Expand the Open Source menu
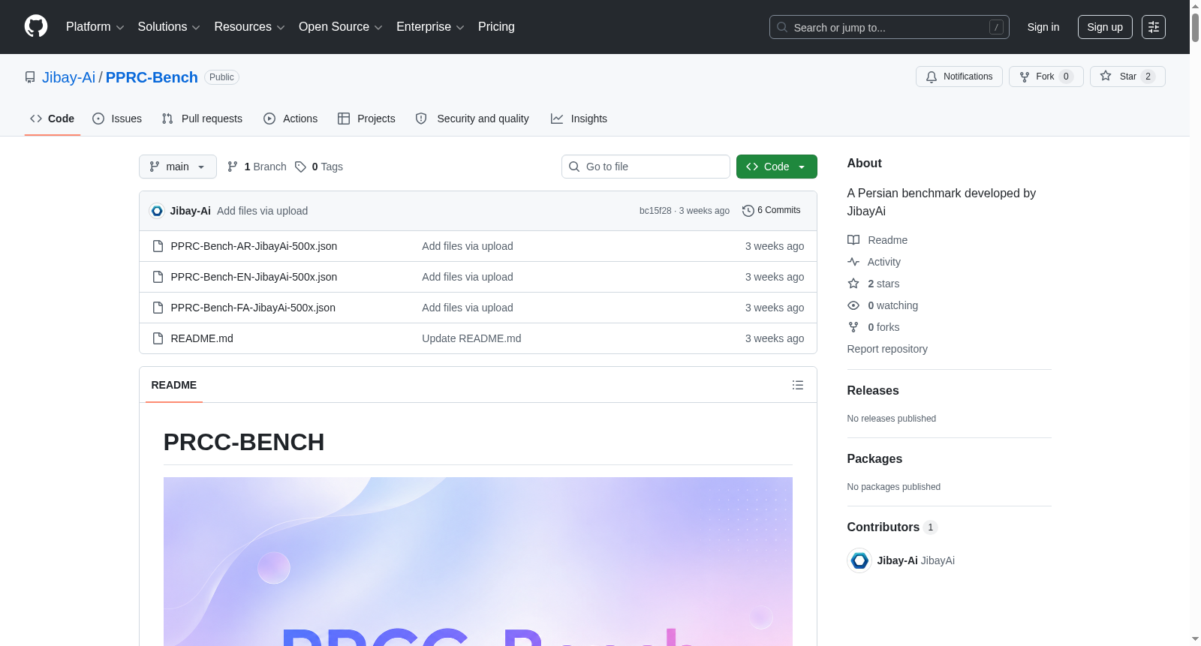Image resolution: width=1201 pixels, height=646 pixels. pyautogui.click(x=341, y=27)
